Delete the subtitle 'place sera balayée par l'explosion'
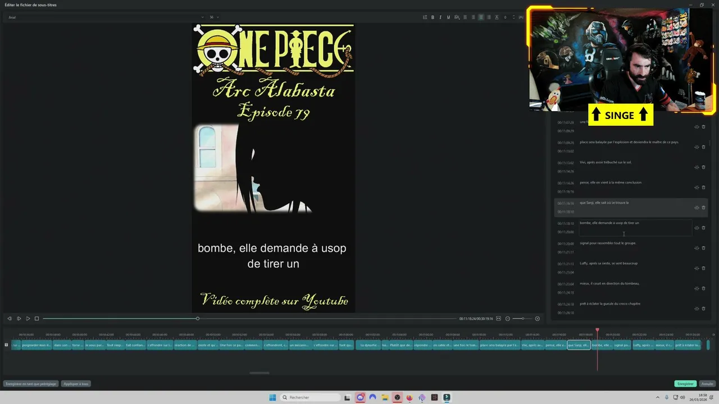Screen dimensions: 719x404 [703, 147]
